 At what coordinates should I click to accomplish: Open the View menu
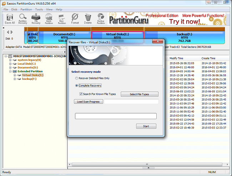[x=49, y=9]
